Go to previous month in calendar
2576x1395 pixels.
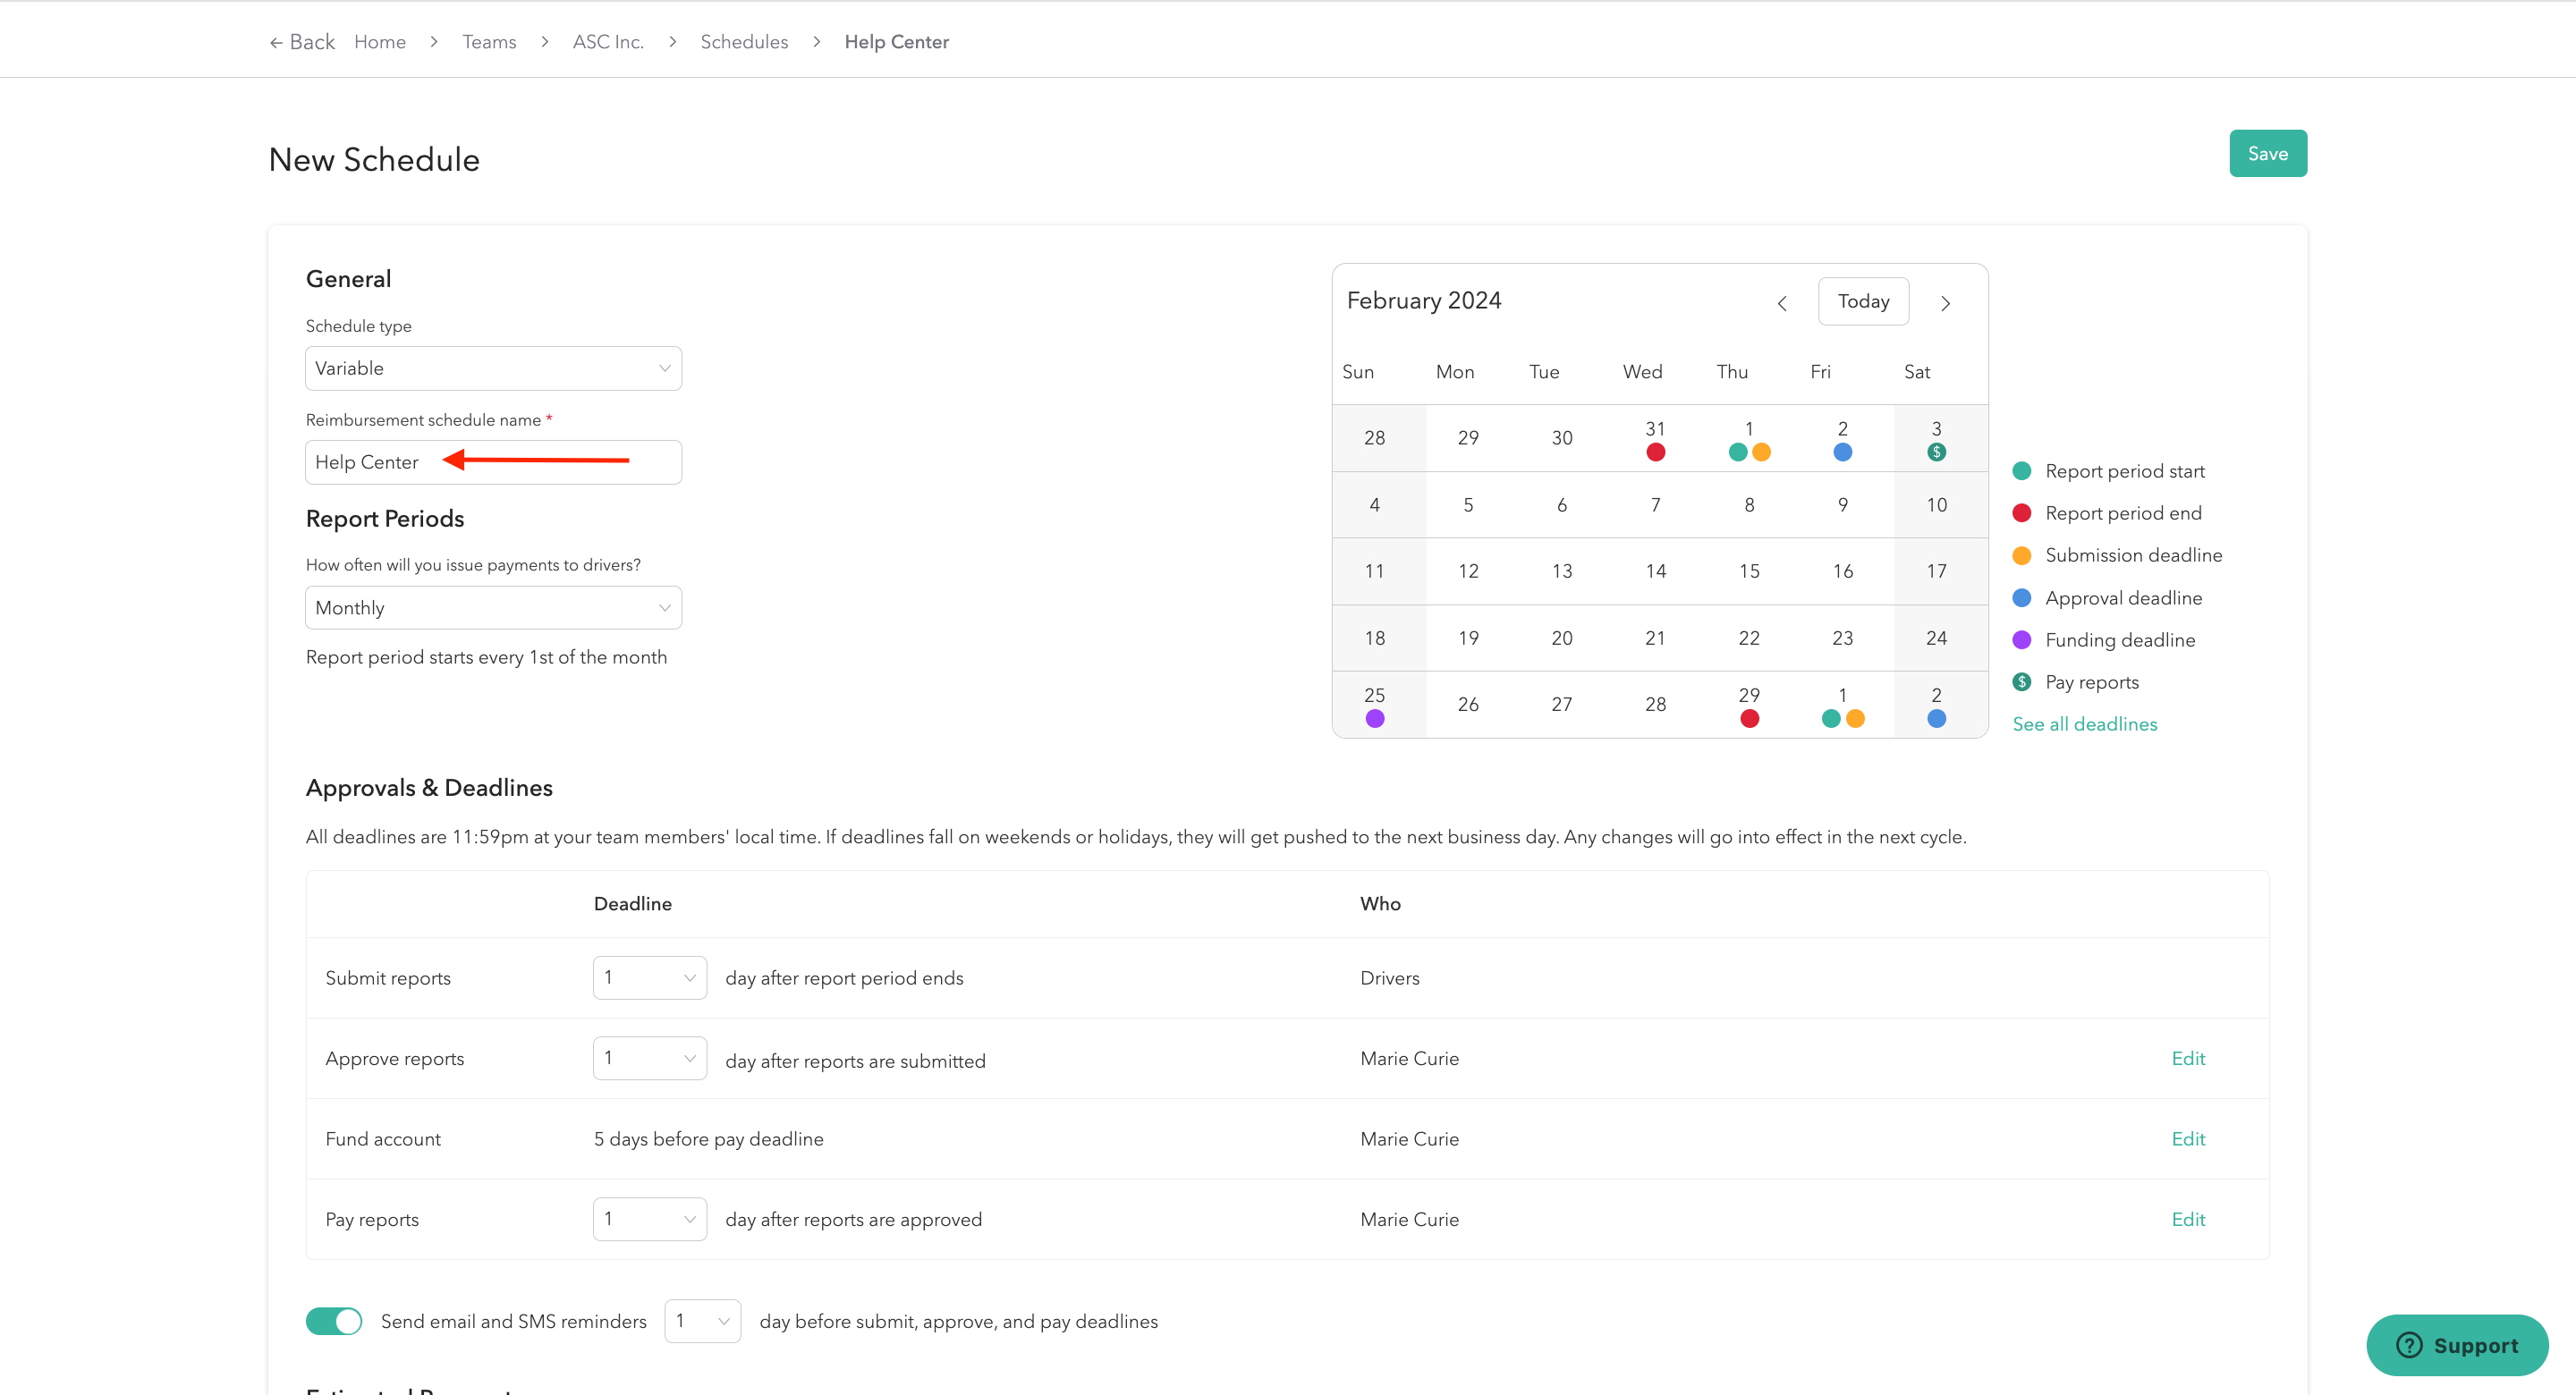click(x=1782, y=303)
